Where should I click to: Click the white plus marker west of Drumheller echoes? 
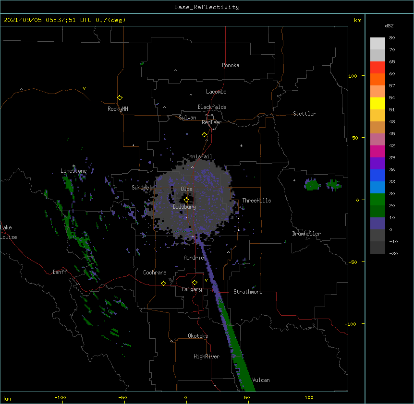pos(294,180)
